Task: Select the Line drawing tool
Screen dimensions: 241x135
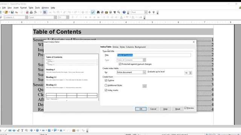Action: [x=6, y=130]
